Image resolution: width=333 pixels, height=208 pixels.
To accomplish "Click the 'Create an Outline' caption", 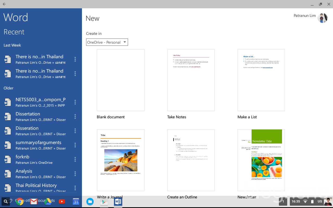I will 182,197.
